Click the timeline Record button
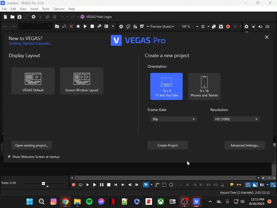The image size is (277, 208). click(74, 185)
